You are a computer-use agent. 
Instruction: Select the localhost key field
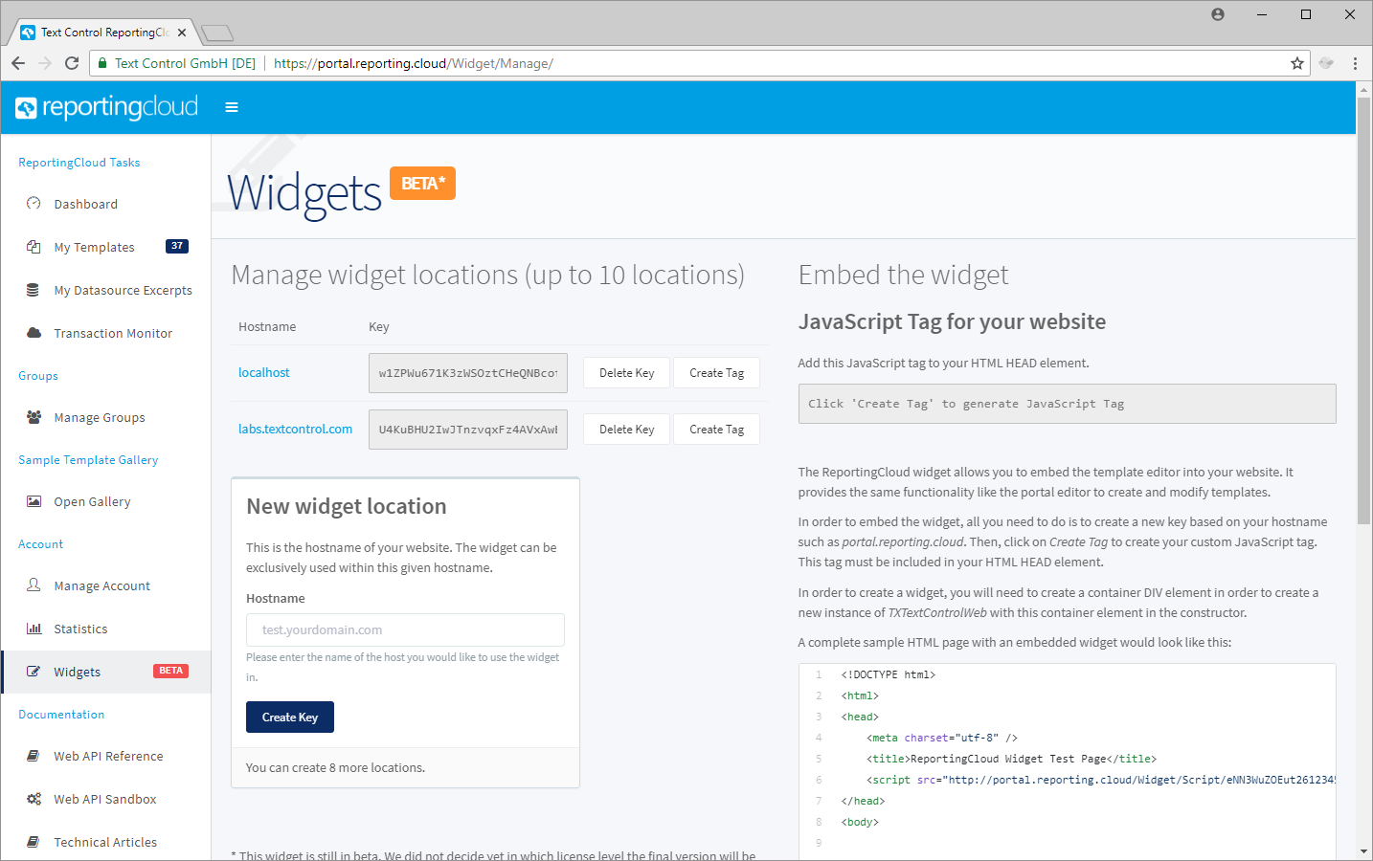point(468,373)
